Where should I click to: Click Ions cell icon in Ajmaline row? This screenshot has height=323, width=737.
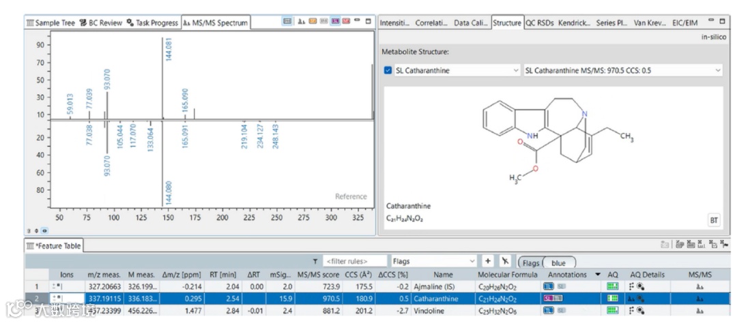pos(57,286)
